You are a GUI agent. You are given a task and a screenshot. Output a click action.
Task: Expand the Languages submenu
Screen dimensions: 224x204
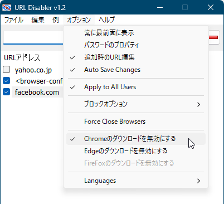pos(136,181)
